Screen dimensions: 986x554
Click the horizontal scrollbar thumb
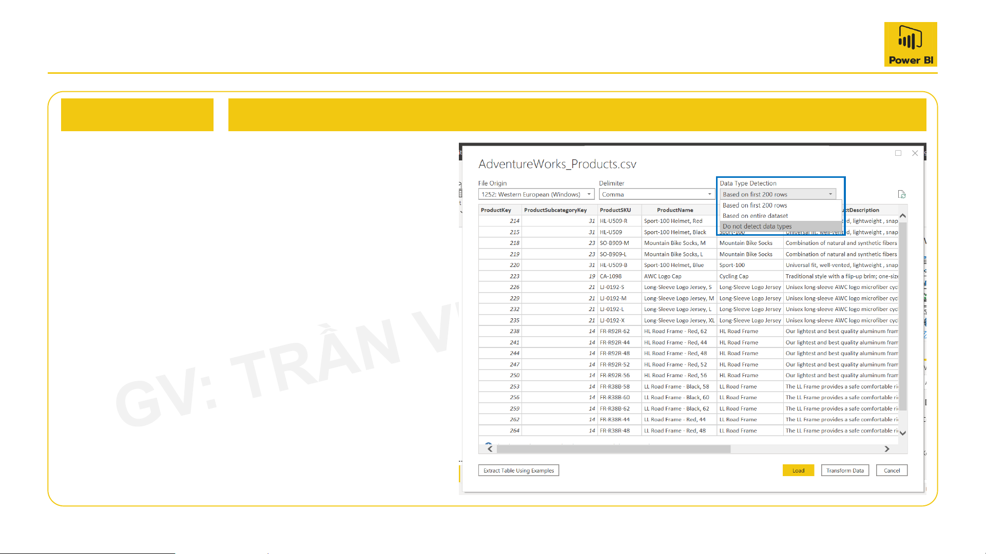(613, 449)
